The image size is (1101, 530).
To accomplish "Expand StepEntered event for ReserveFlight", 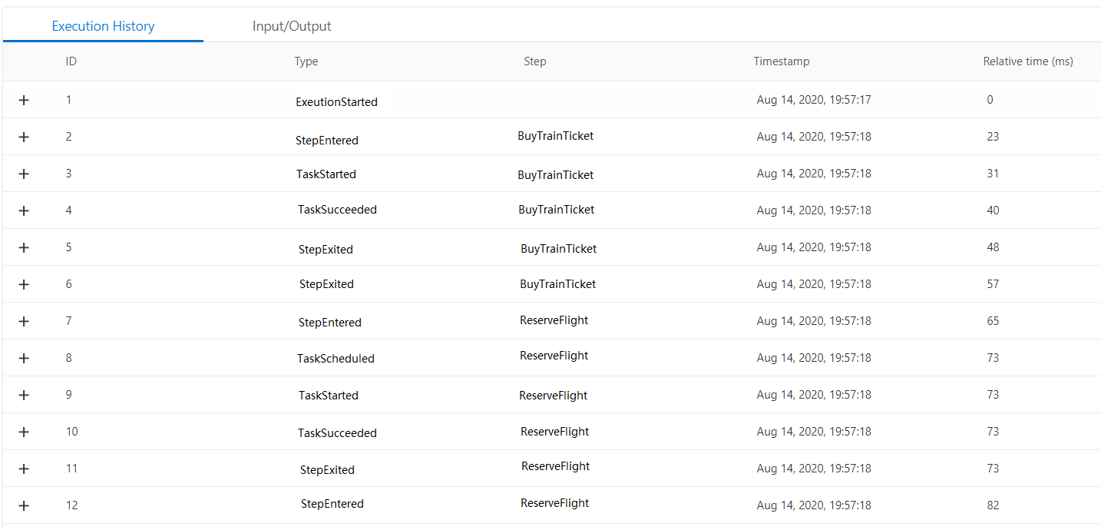I will (x=24, y=320).
